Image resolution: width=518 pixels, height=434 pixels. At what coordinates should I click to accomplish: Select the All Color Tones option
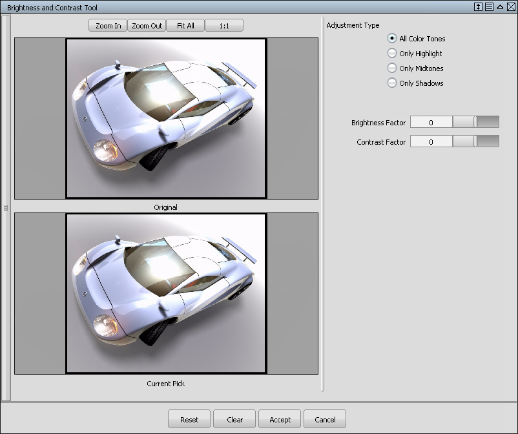click(x=392, y=39)
